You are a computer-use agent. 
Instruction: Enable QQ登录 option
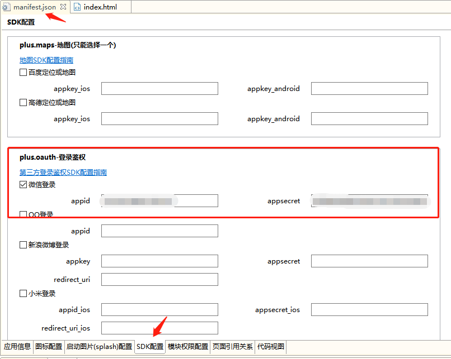pos(23,214)
